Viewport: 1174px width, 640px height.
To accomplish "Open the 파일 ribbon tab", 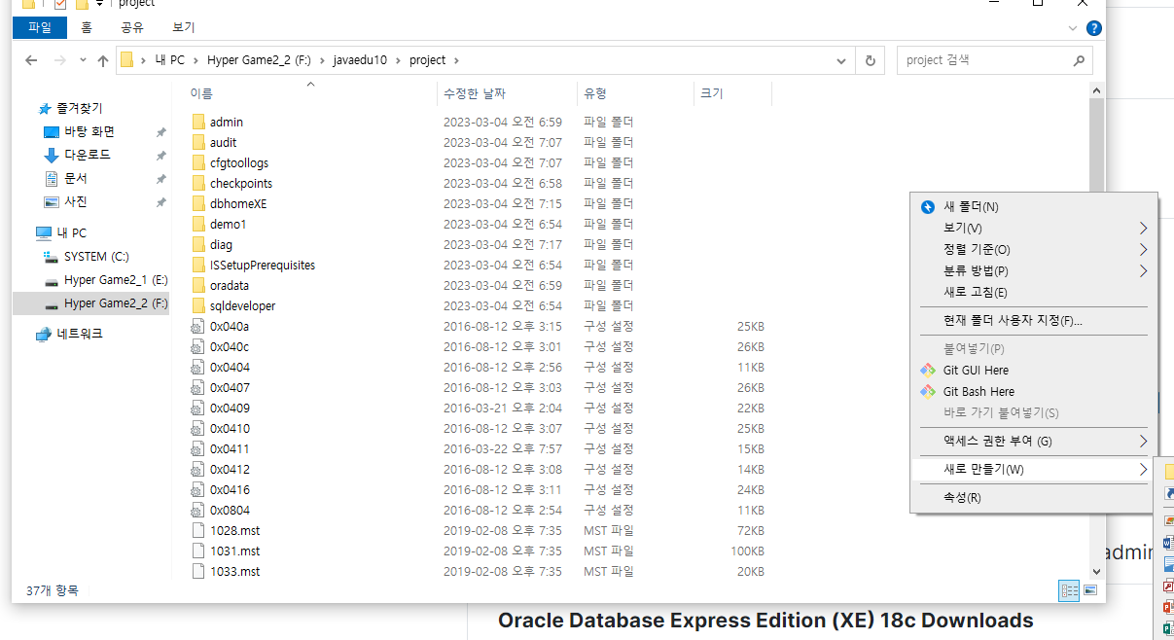I will coord(40,28).
